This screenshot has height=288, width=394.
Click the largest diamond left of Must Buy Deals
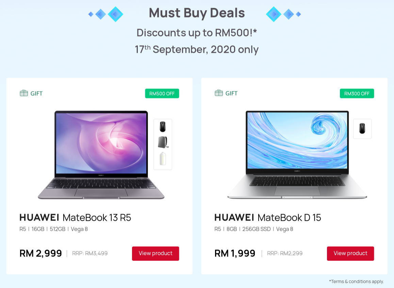115,14
